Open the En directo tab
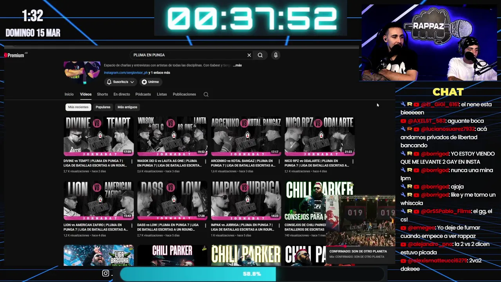 [122, 94]
